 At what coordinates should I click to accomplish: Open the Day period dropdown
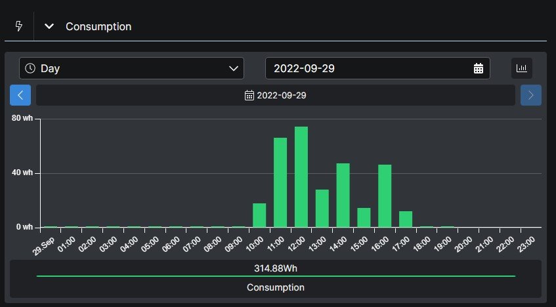tap(131, 68)
